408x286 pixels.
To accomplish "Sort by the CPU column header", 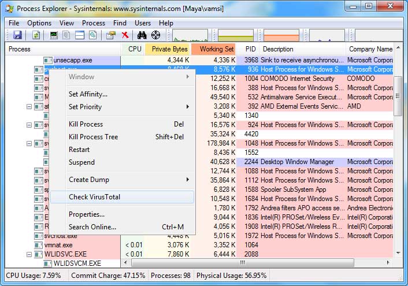I will tap(133, 49).
